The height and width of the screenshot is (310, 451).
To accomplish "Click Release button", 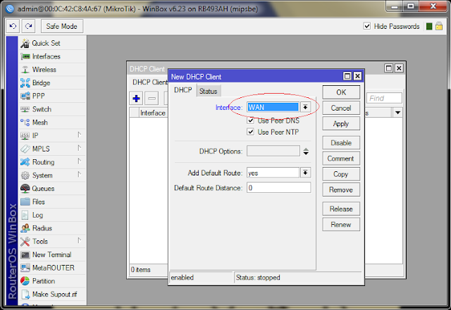I will [x=341, y=209].
